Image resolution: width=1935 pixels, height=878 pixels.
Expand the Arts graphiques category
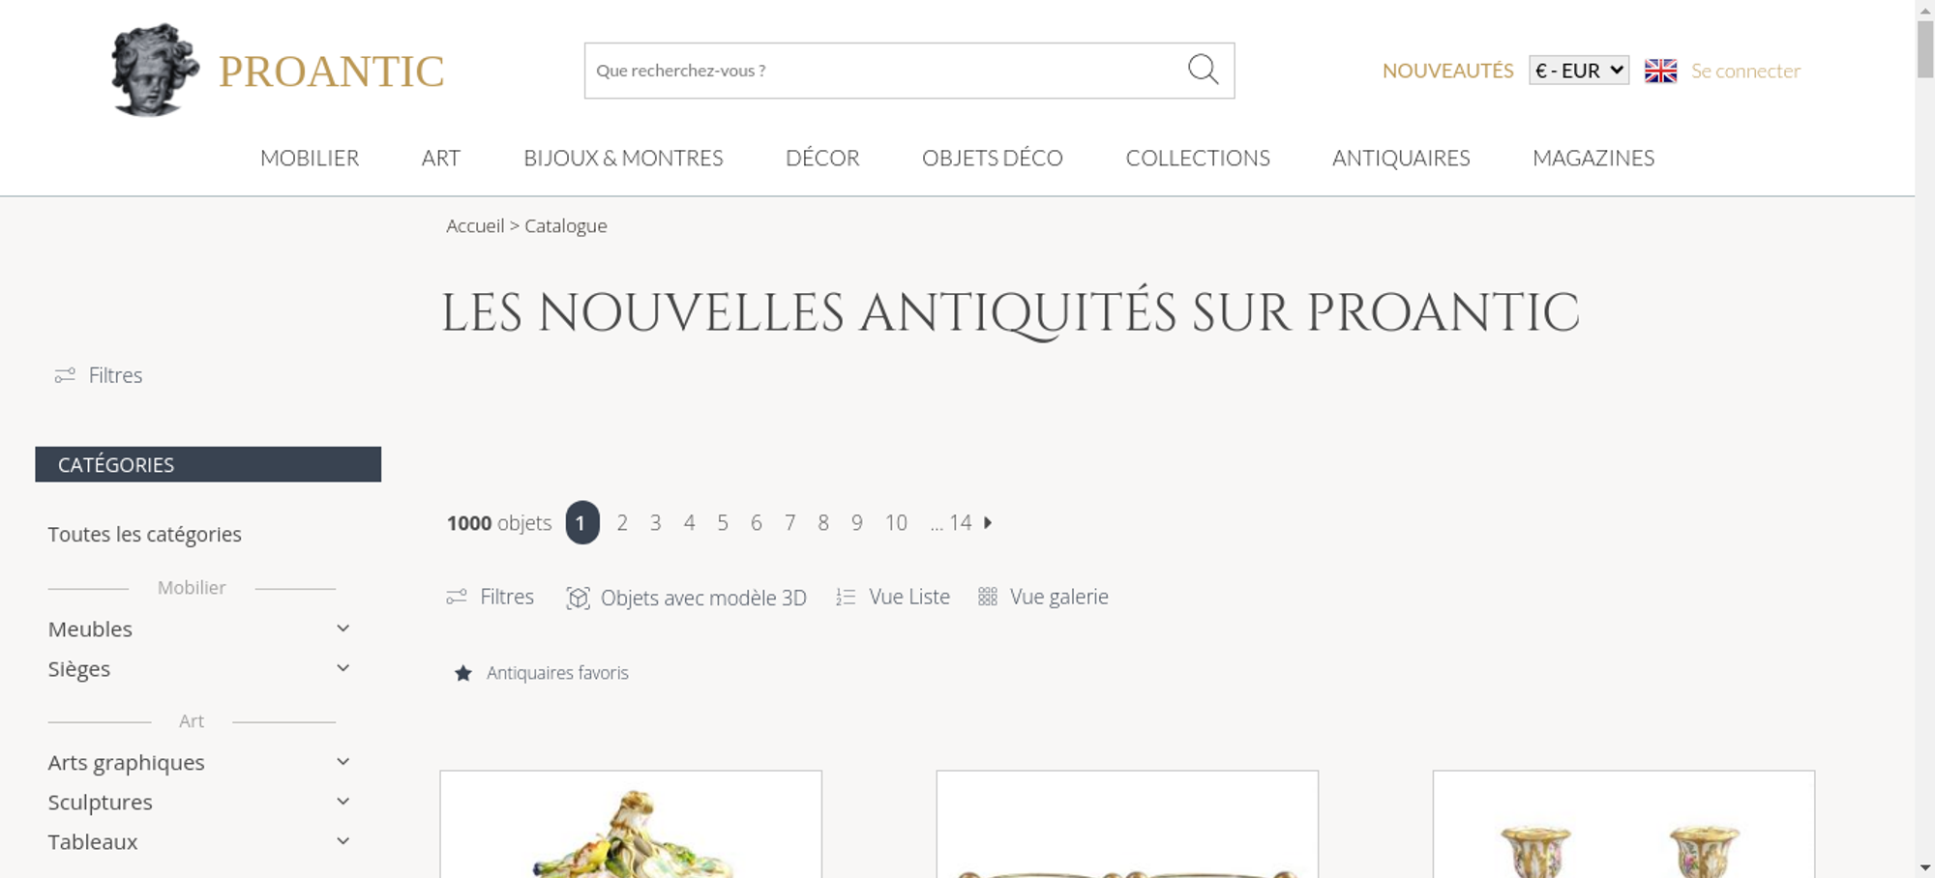[342, 762]
